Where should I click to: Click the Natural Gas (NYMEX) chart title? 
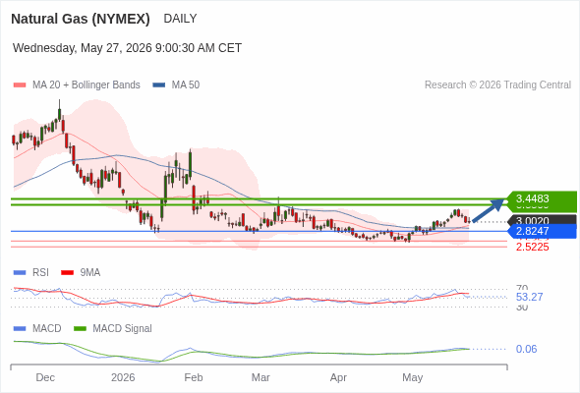(81, 19)
